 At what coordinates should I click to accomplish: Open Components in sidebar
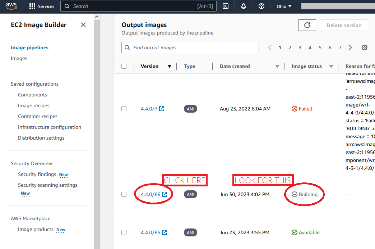point(33,95)
